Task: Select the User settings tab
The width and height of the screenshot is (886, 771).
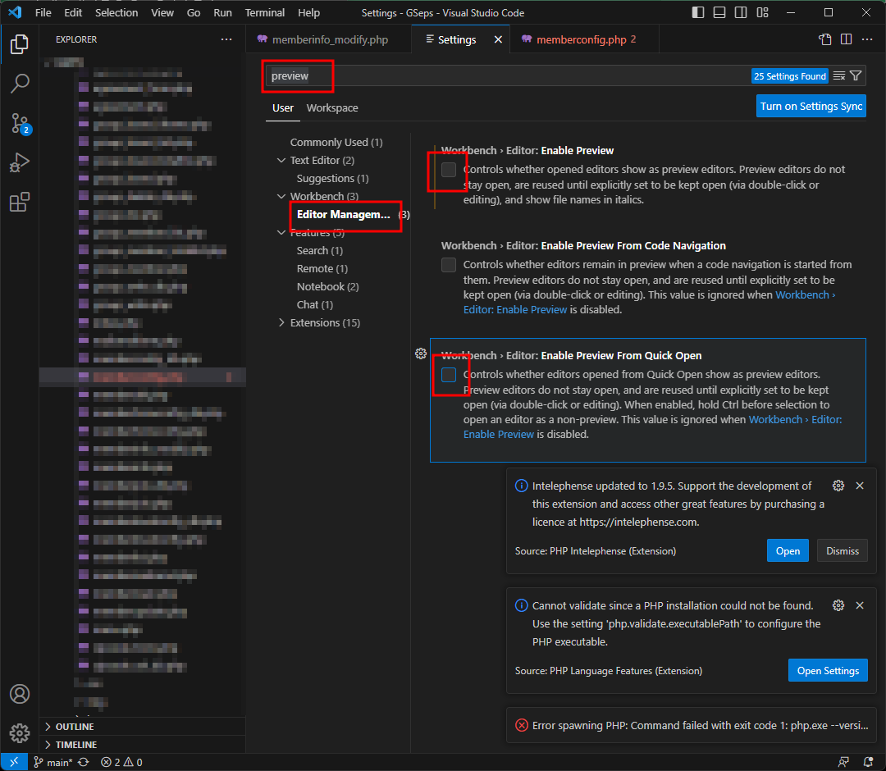Action: coord(282,108)
